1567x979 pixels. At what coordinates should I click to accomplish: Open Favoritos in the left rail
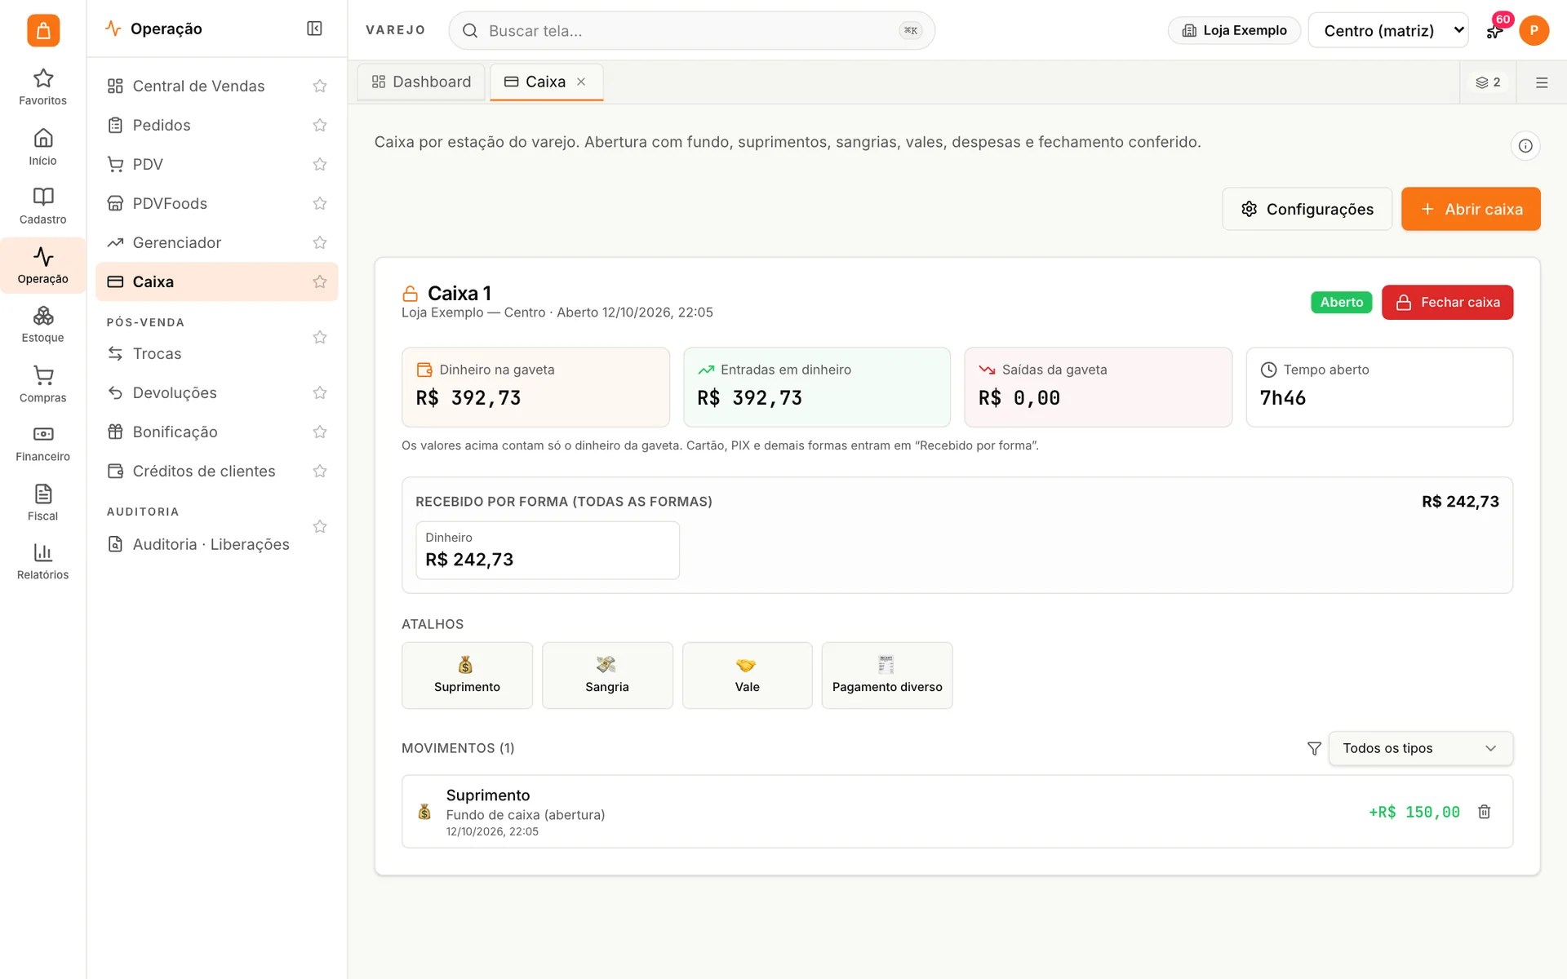pos(42,87)
